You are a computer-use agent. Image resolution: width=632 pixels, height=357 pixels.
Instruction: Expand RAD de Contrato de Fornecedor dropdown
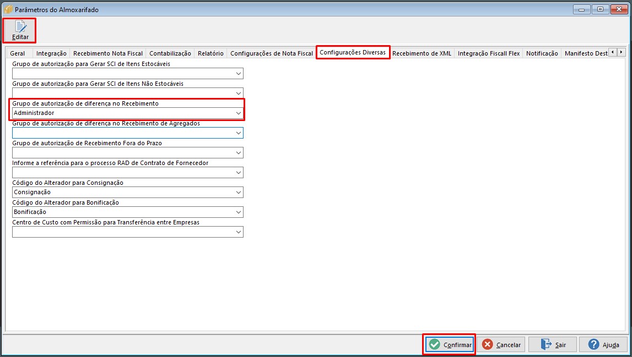click(x=238, y=172)
